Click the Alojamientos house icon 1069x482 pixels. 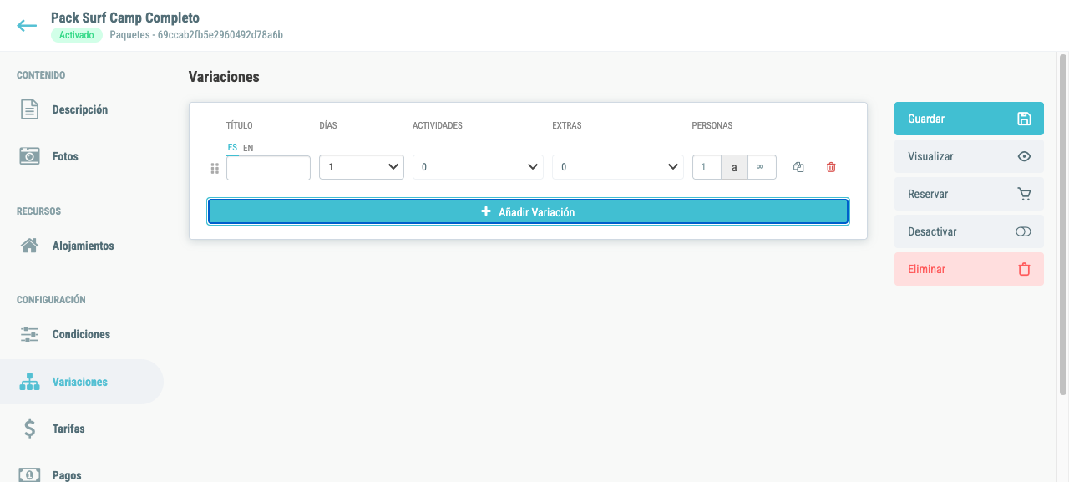click(29, 246)
